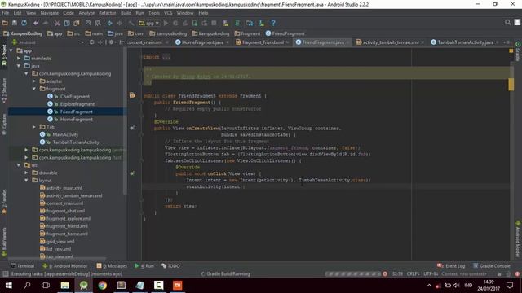Switch to fragment_friend.xml tab

pyautogui.click(x=263, y=42)
